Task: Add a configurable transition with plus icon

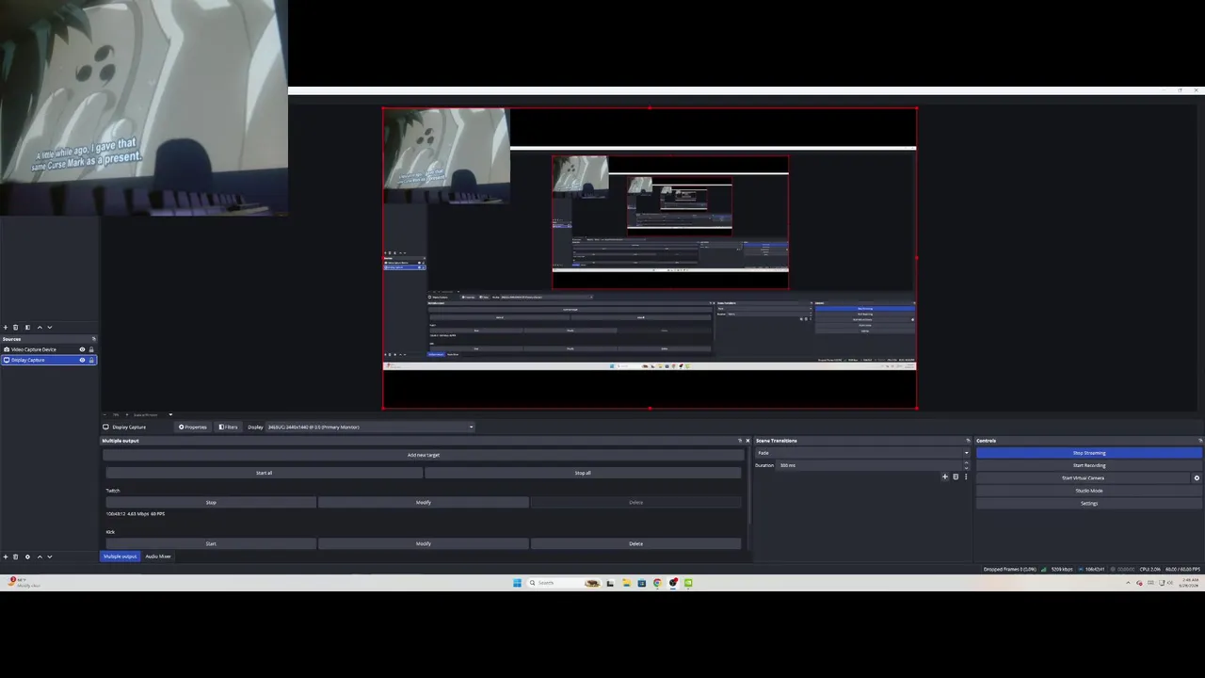Action: coord(945,476)
